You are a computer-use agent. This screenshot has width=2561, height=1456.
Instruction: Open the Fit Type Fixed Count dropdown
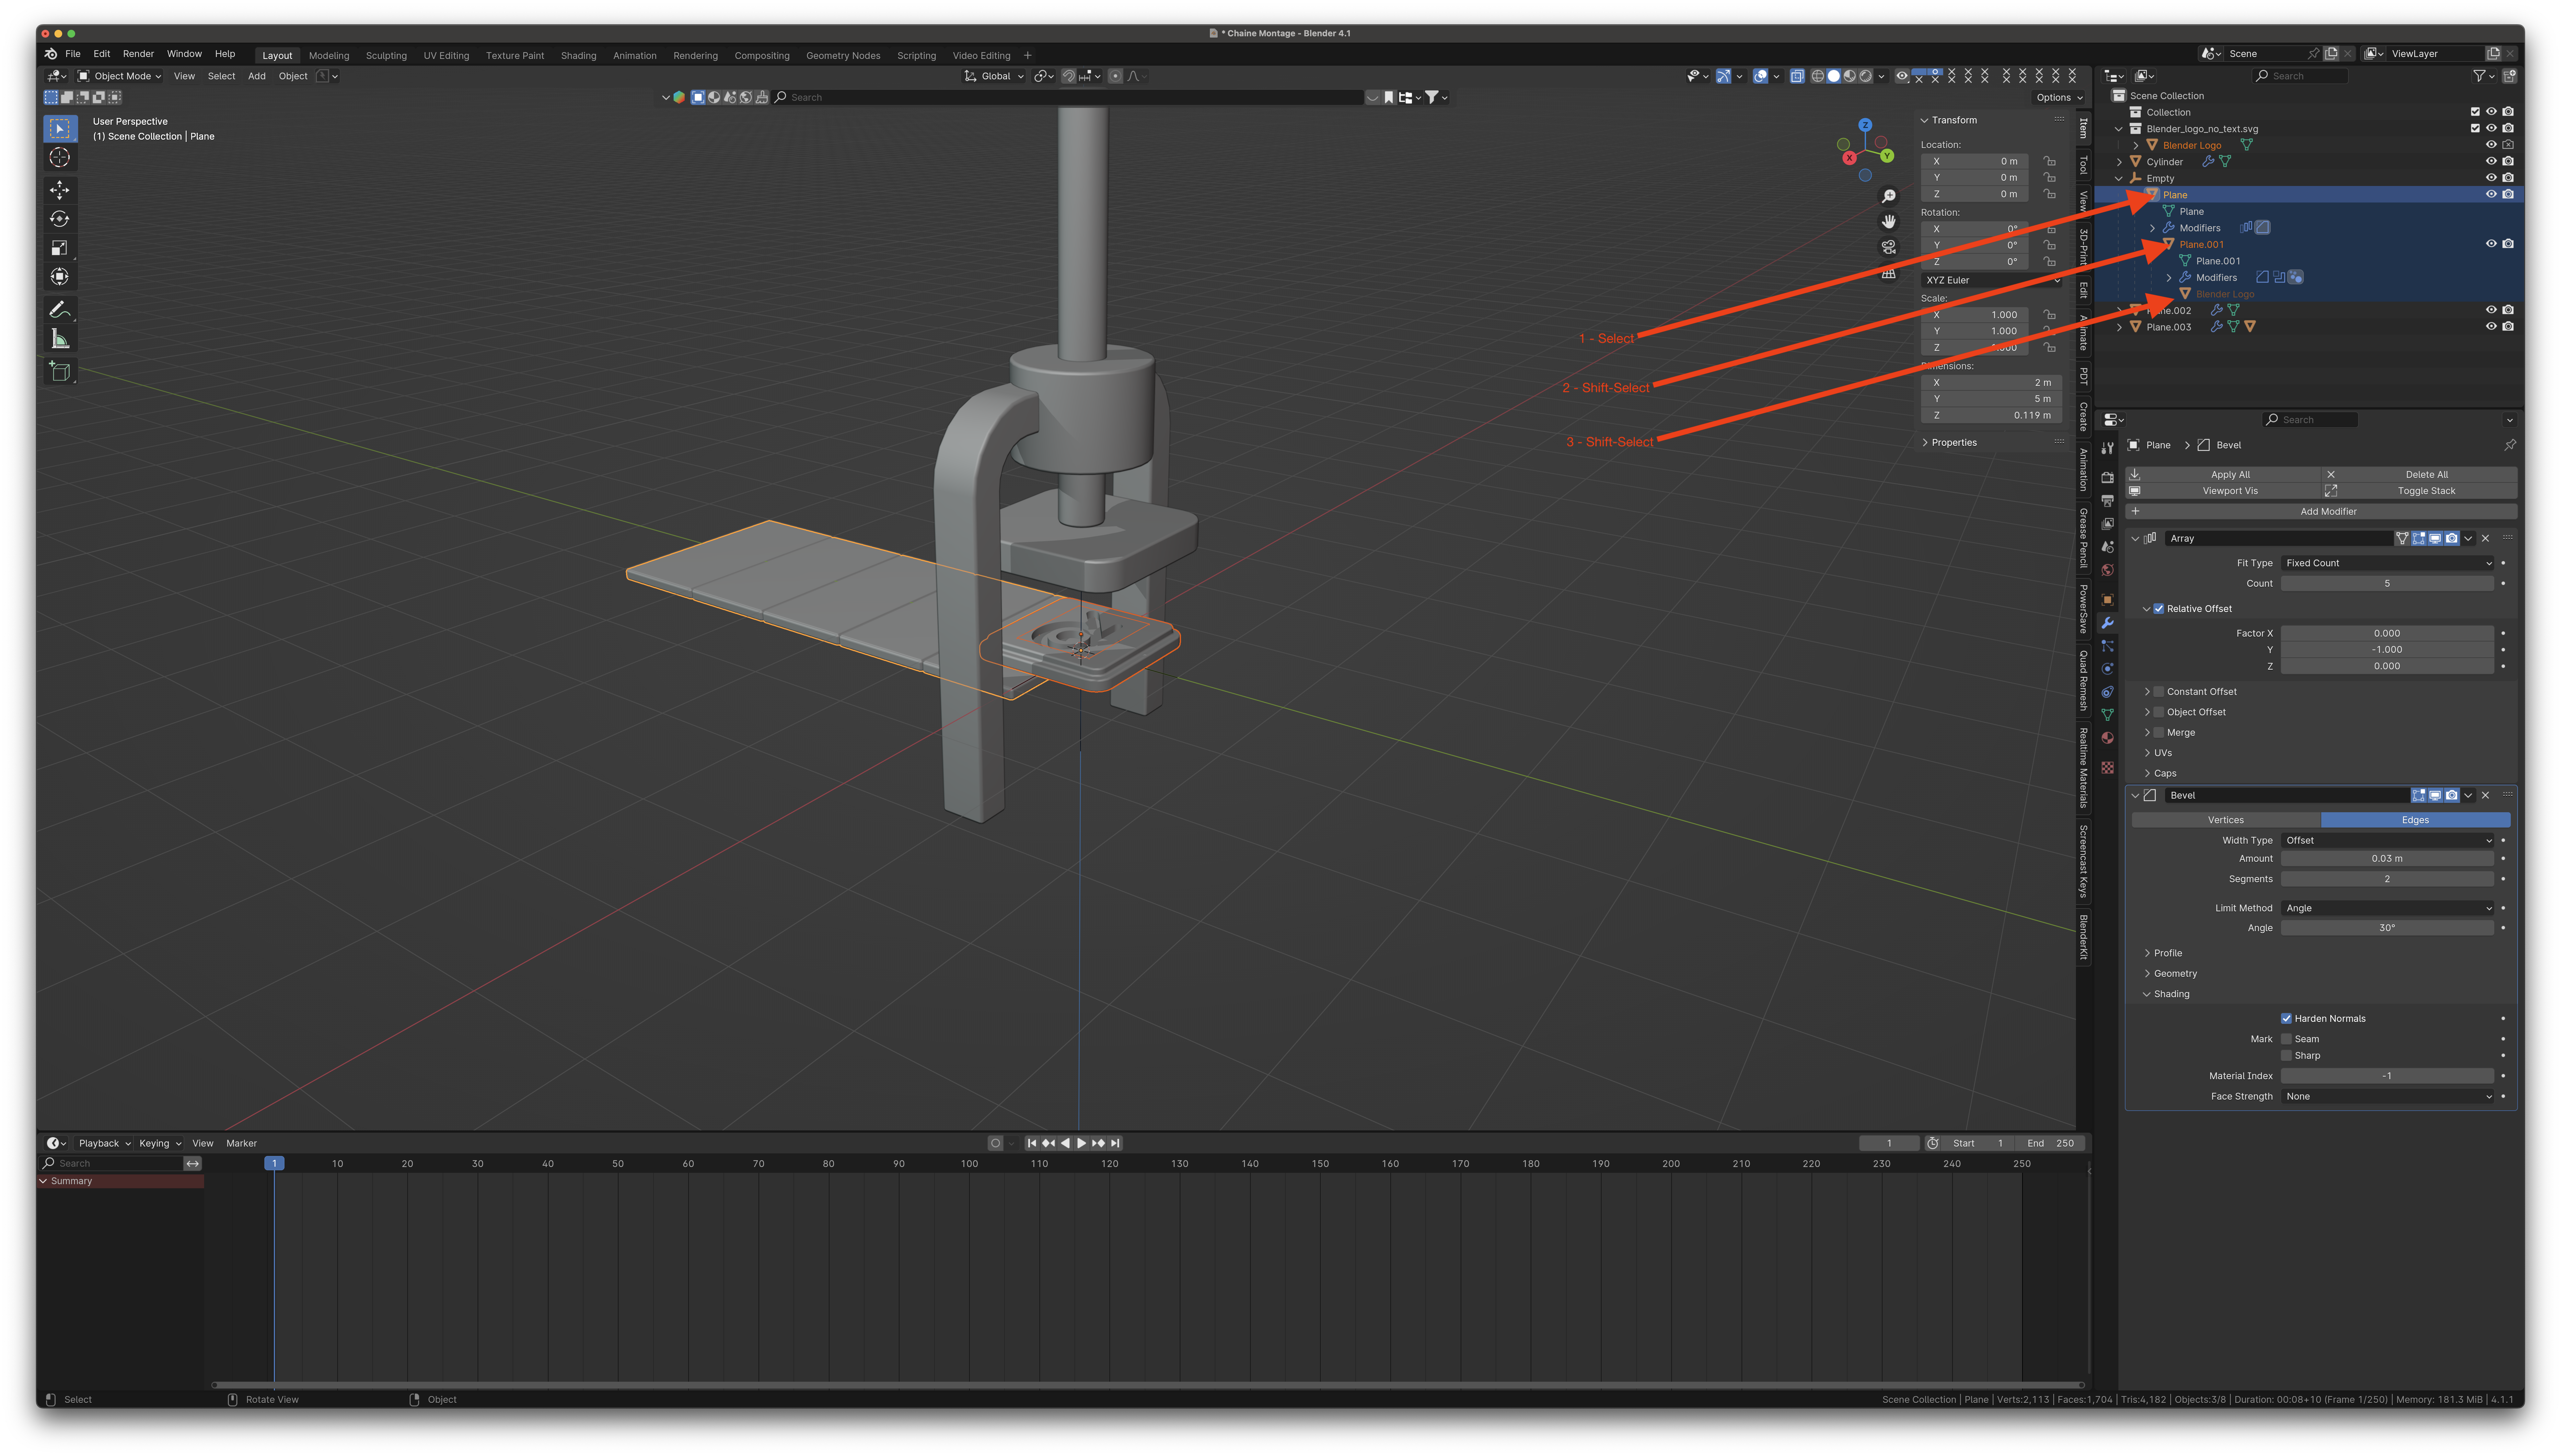pyautogui.click(x=2388, y=563)
